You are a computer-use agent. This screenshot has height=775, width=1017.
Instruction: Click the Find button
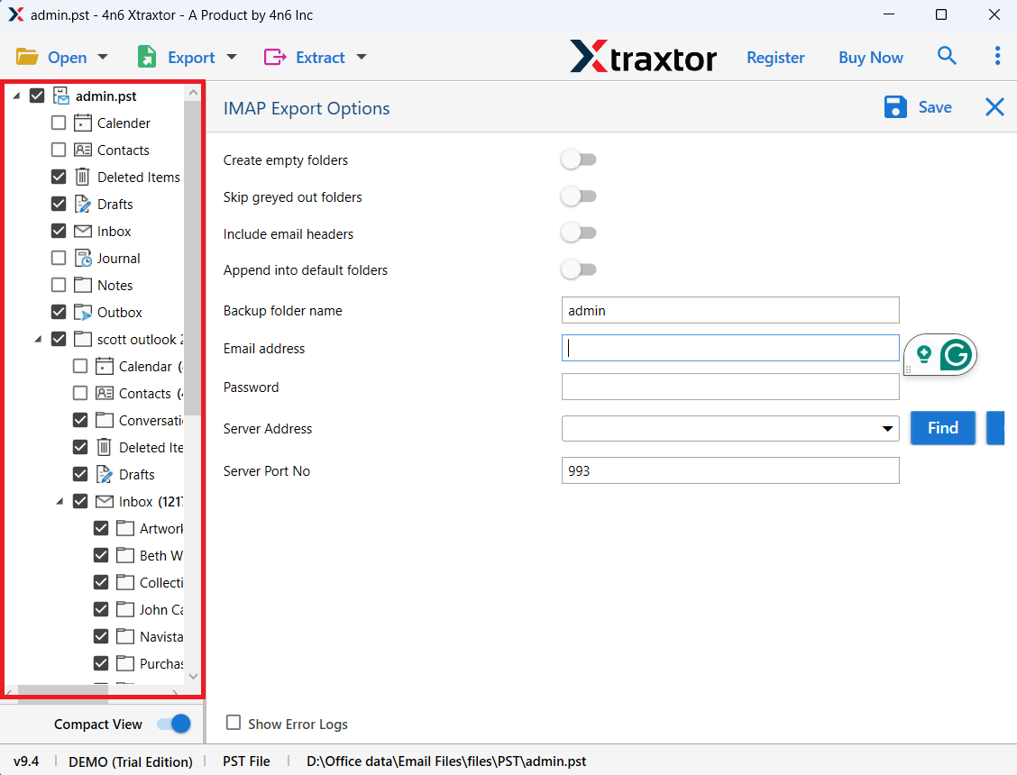tap(942, 428)
